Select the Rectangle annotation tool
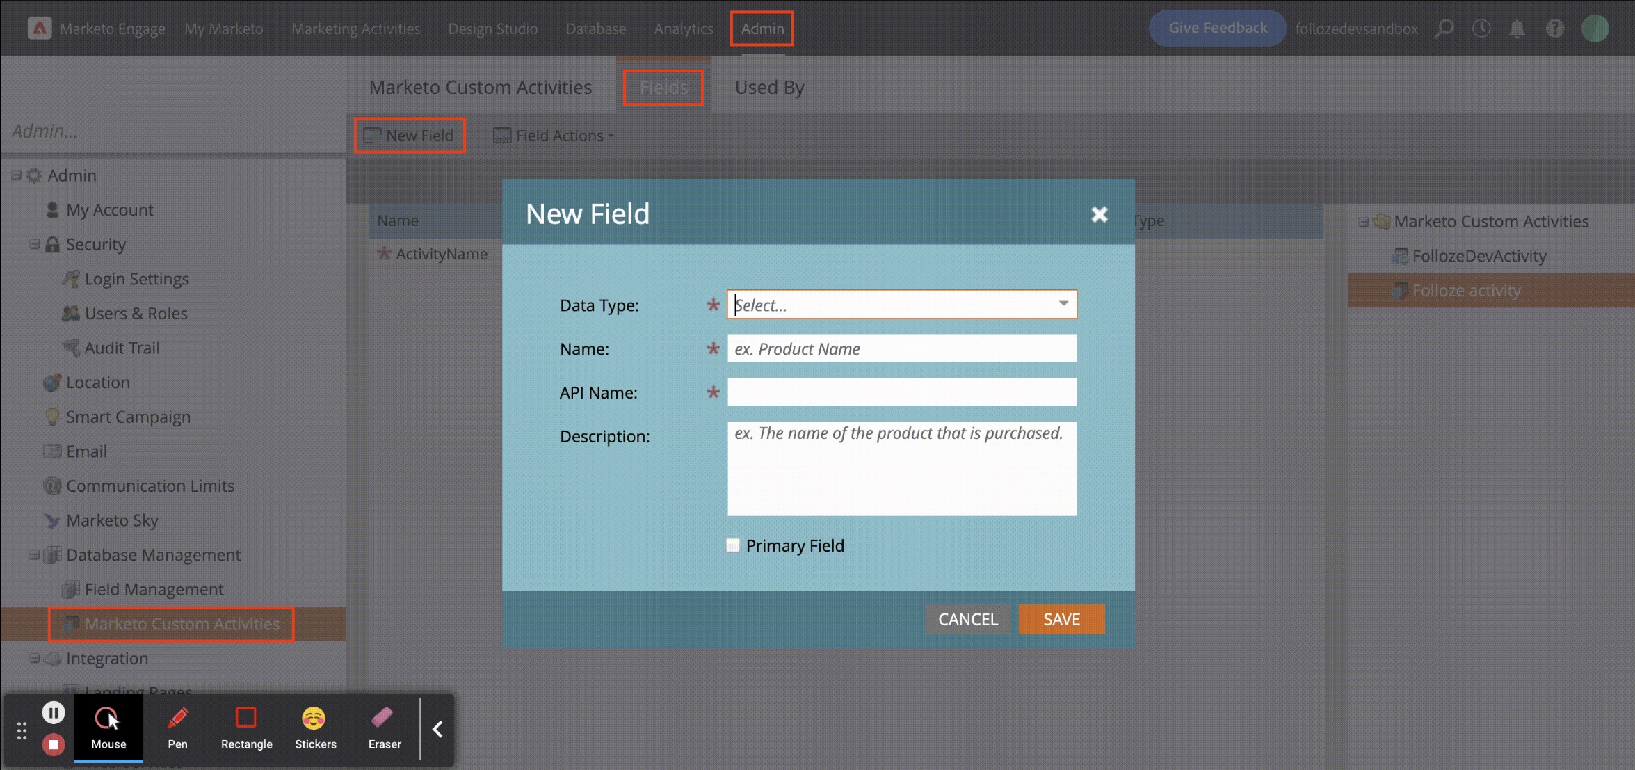 (x=247, y=728)
